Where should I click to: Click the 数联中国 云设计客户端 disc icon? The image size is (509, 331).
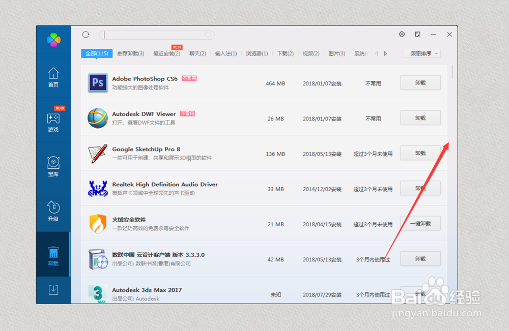click(x=98, y=259)
